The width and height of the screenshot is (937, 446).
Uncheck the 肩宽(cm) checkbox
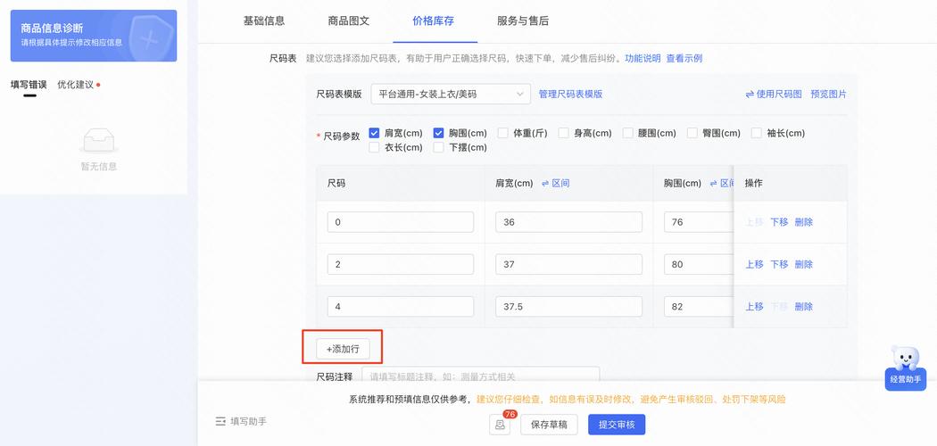(x=374, y=133)
